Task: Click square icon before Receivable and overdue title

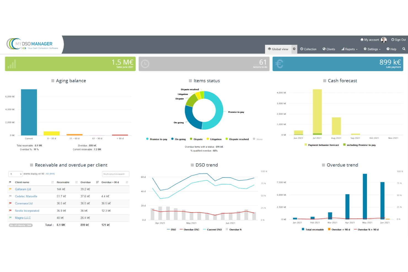Action: pos(31,165)
